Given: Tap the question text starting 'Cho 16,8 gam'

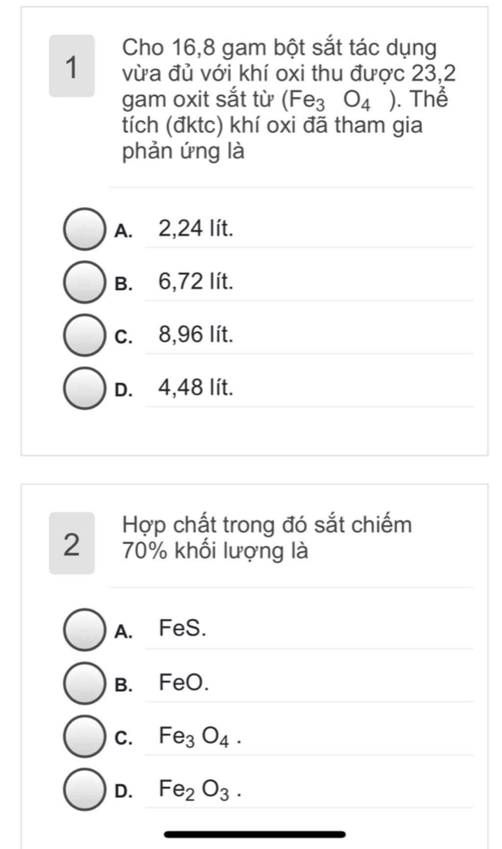Looking at the screenshot, I should coord(284,99).
